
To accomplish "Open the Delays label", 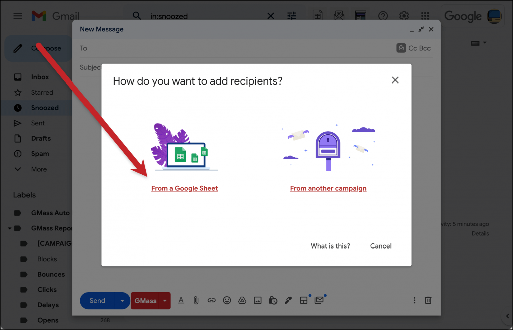I will (48, 305).
